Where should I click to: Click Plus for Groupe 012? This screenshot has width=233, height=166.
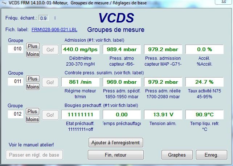[x=32, y=111]
